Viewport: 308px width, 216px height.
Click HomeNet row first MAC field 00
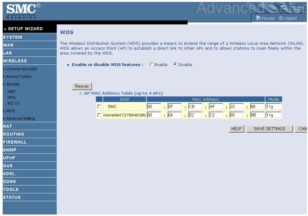click(x=154, y=115)
